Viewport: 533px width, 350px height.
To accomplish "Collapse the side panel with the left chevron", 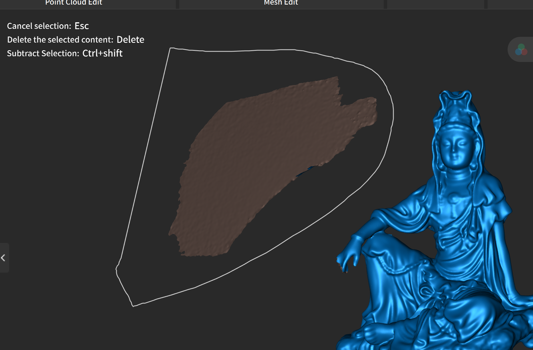I will pyautogui.click(x=3, y=258).
